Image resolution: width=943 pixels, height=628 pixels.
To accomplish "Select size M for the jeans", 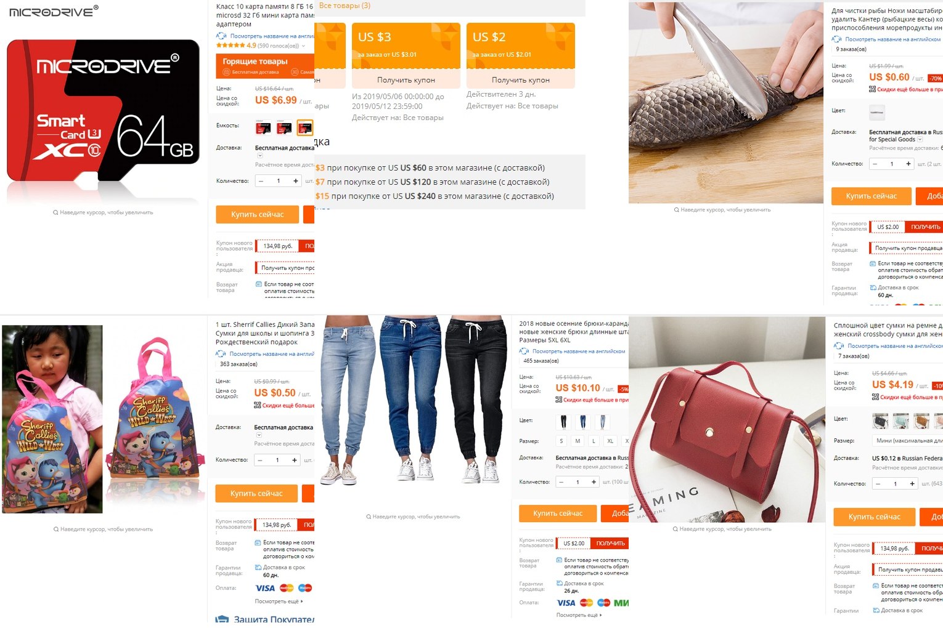I will [x=578, y=441].
